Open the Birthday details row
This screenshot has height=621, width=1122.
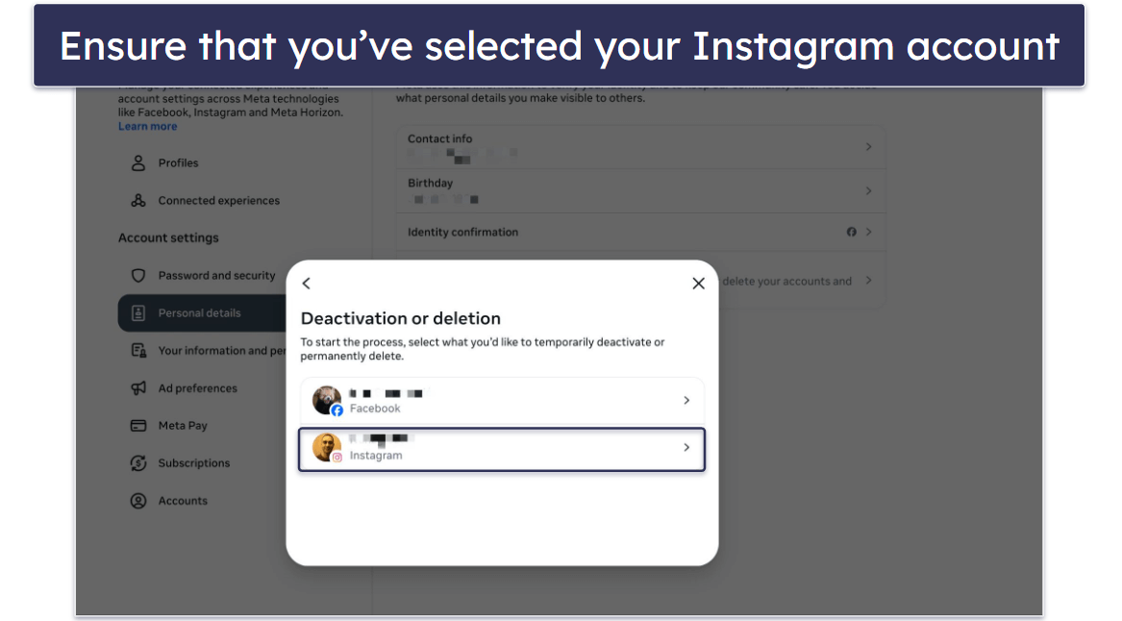coord(639,190)
